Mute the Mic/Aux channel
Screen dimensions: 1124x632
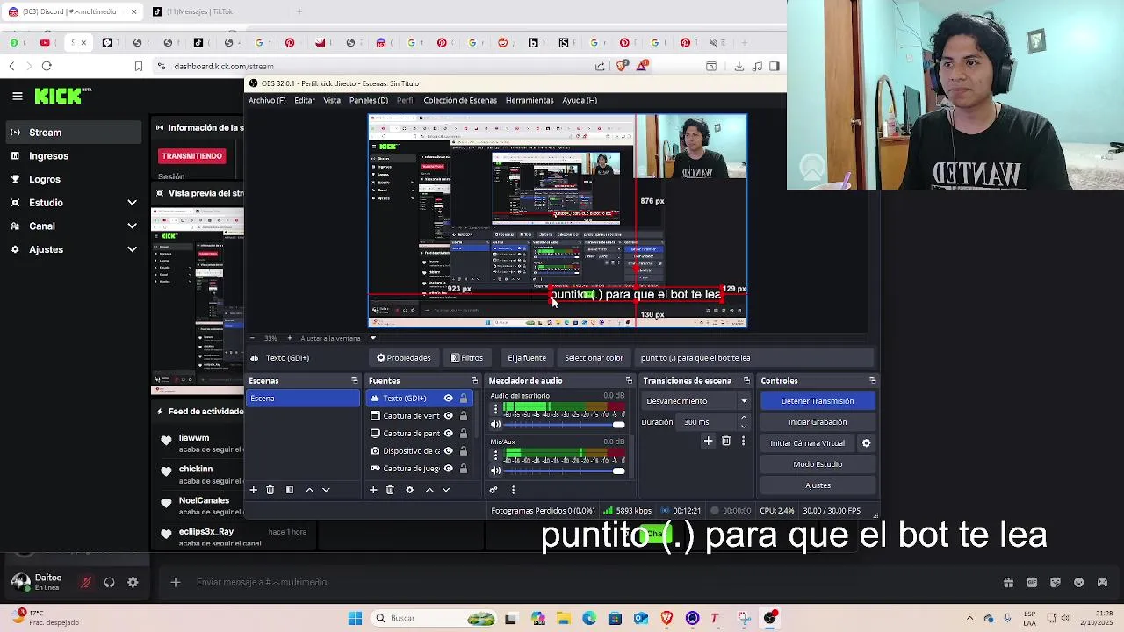pyautogui.click(x=495, y=470)
